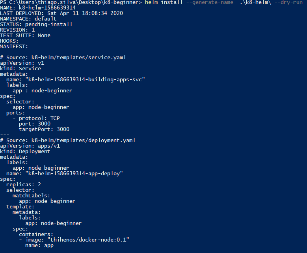The image size is (307, 253).
Task: Click the LAST DEPLOYED timestamp line
Action: point(61,13)
